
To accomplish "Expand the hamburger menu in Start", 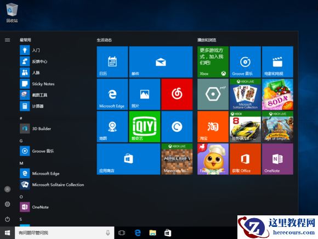I will (8, 40).
